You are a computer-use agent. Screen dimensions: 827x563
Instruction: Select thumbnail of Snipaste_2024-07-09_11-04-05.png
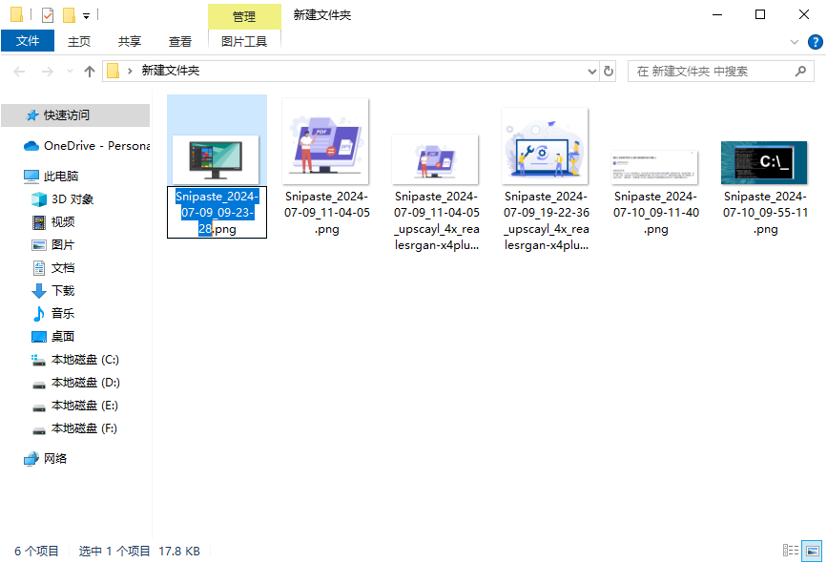325,141
